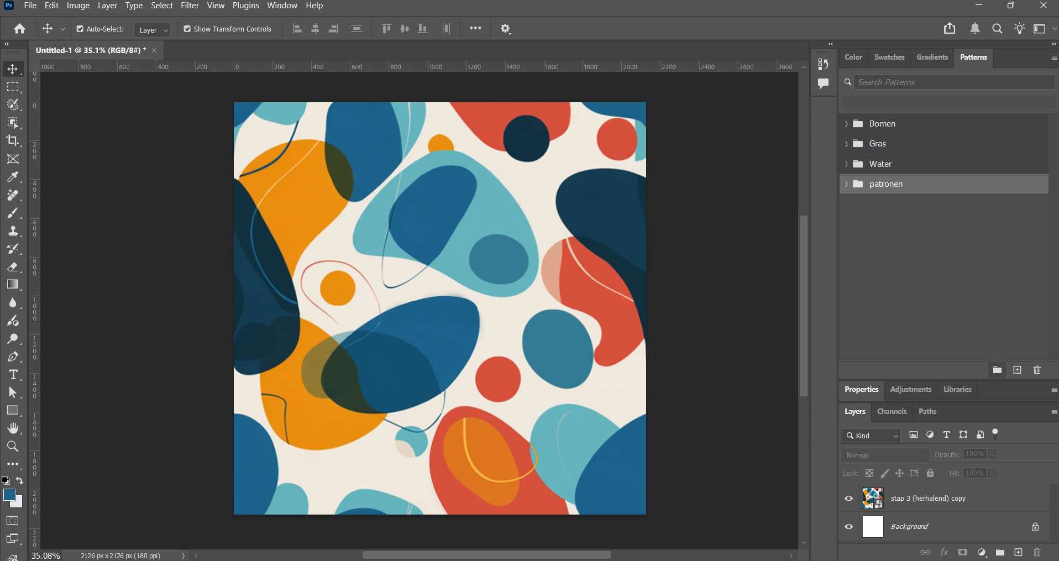Select the Brush tool
The image size is (1059, 561).
(12, 213)
